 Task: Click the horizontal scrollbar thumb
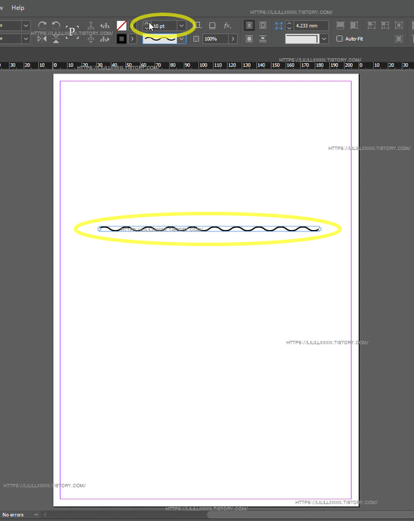(310, 515)
